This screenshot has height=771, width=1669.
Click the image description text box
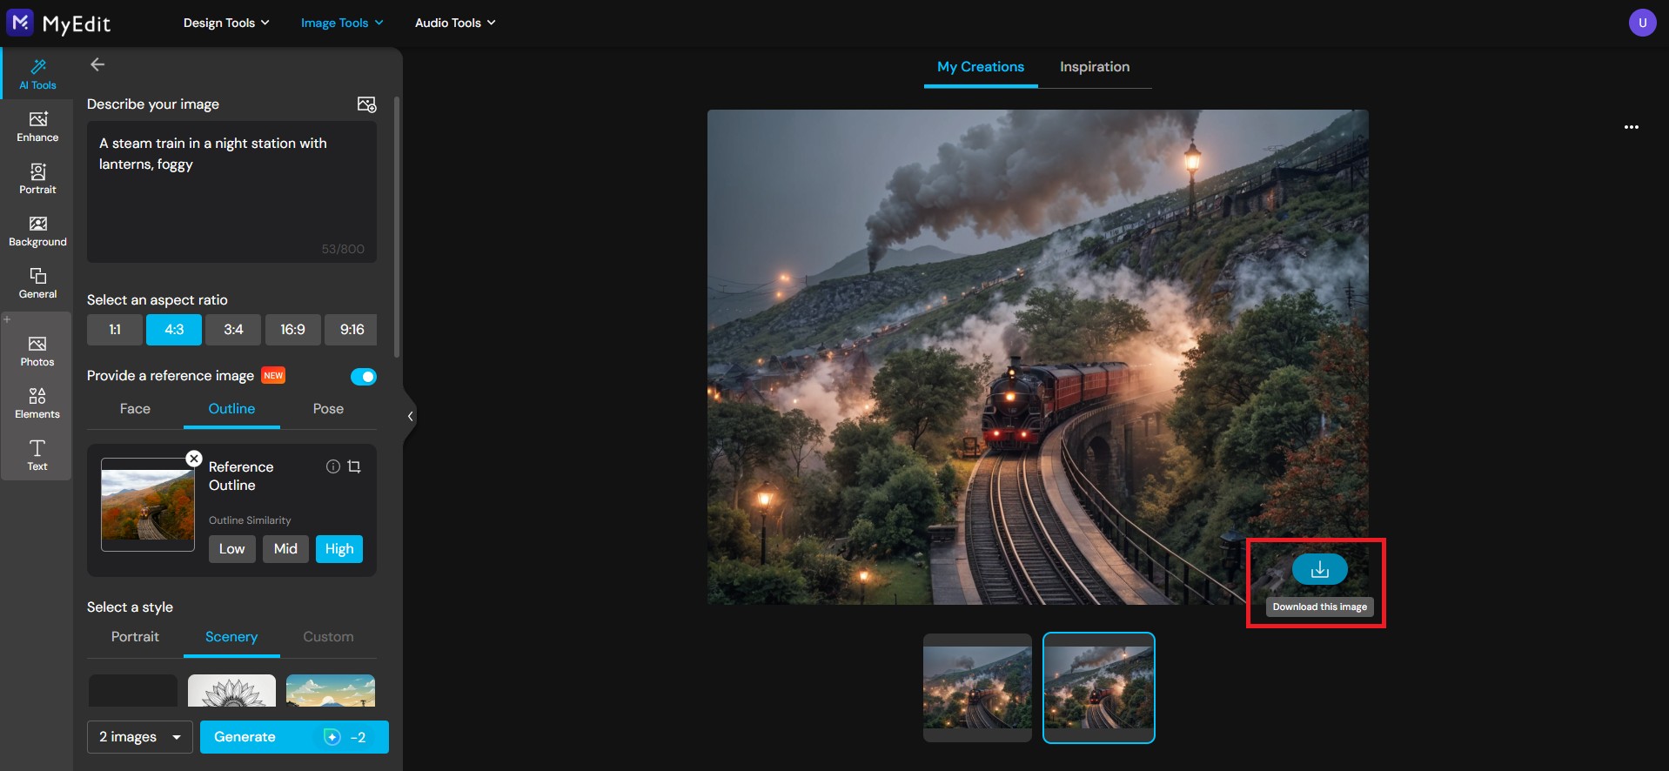(x=231, y=191)
